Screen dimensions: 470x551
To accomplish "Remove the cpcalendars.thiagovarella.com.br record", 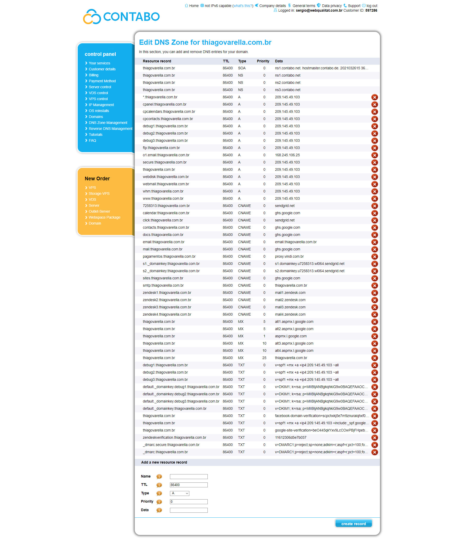I will pyautogui.click(x=375, y=112).
